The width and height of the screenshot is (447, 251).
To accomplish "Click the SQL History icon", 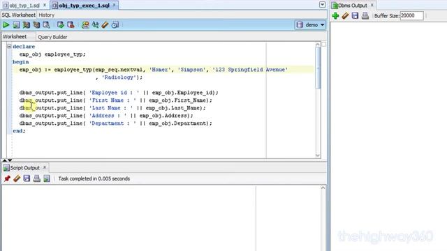I will pos(115,25).
